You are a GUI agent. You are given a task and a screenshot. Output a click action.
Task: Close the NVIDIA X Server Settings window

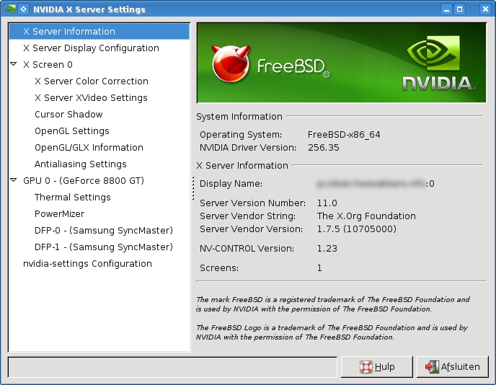pyautogui.click(x=485, y=9)
